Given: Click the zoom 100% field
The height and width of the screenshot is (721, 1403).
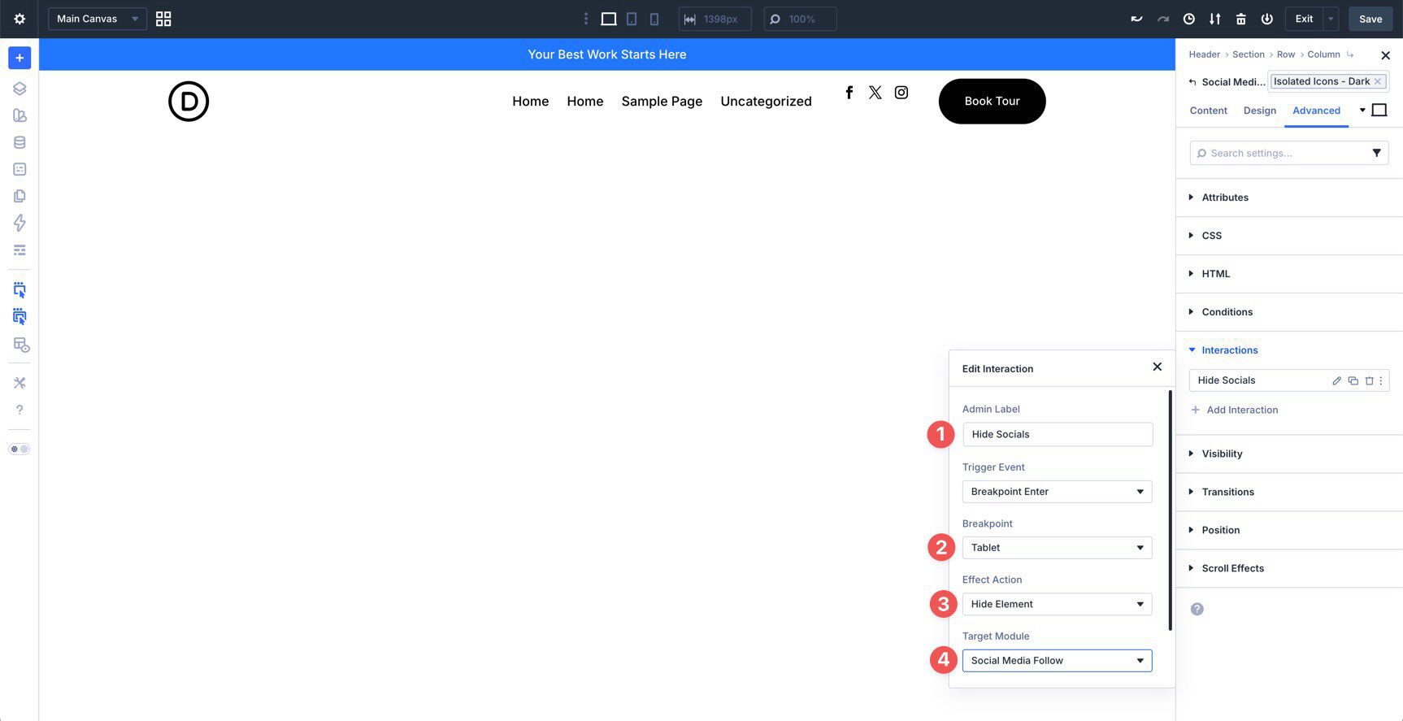Looking at the screenshot, I should 800,19.
